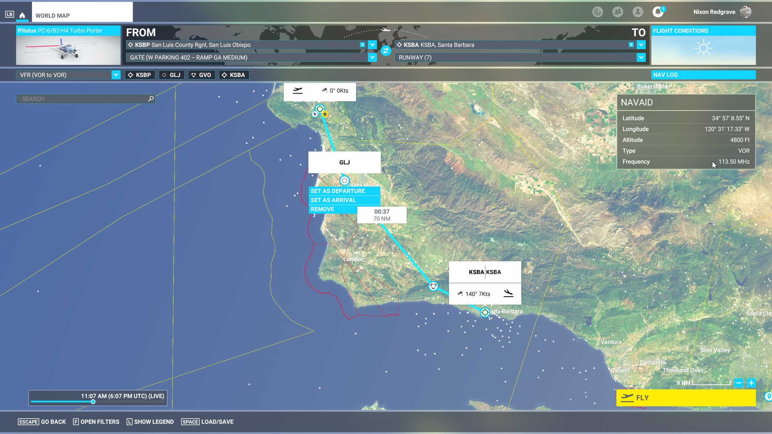
Task: Open the friends group icon
Action: click(618, 12)
